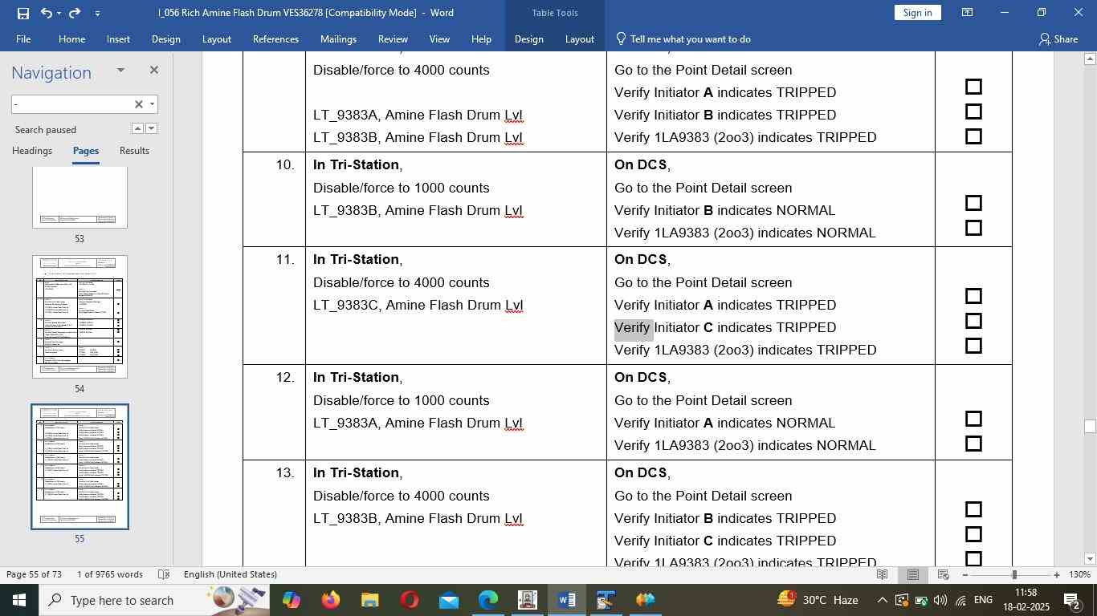1097x616 pixels.
Task: Open Customize Quick Access Toolbar arrow
Action: 97,13
